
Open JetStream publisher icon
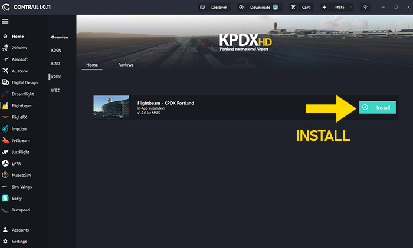(5, 140)
